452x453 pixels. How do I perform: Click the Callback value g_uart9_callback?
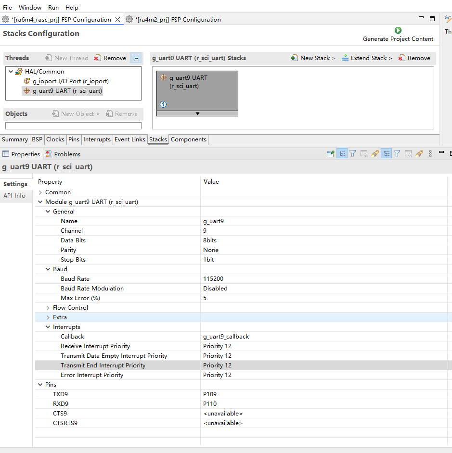(x=226, y=337)
